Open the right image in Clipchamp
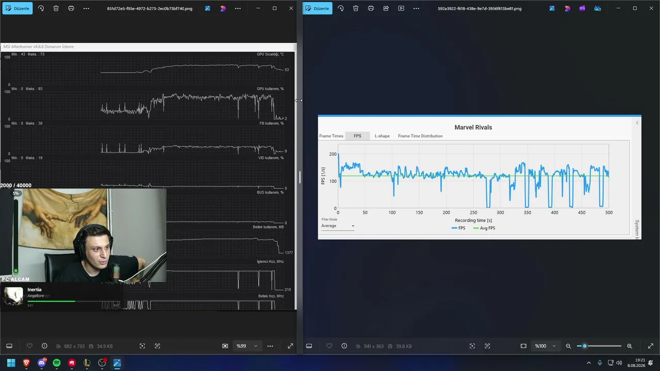Screen dimensions: 660x371 (x=582, y=8)
